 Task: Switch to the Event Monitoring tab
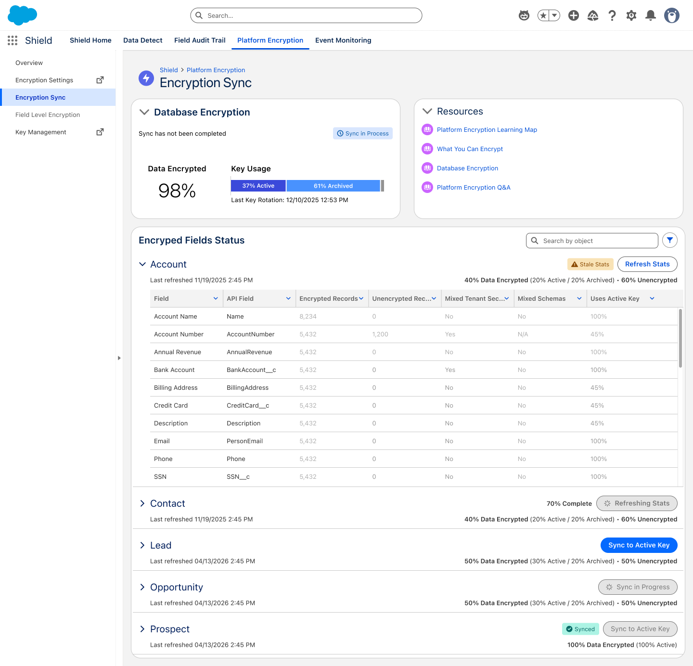pyautogui.click(x=343, y=40)
